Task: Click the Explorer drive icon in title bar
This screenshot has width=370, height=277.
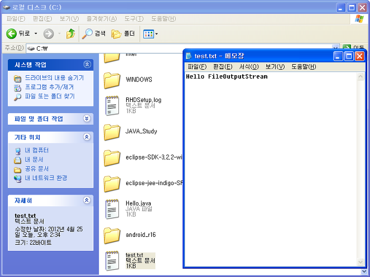Action: click(6, 7)
